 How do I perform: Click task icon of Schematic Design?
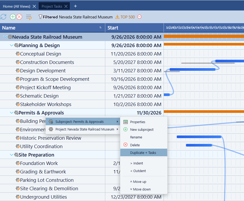(18, 96)
